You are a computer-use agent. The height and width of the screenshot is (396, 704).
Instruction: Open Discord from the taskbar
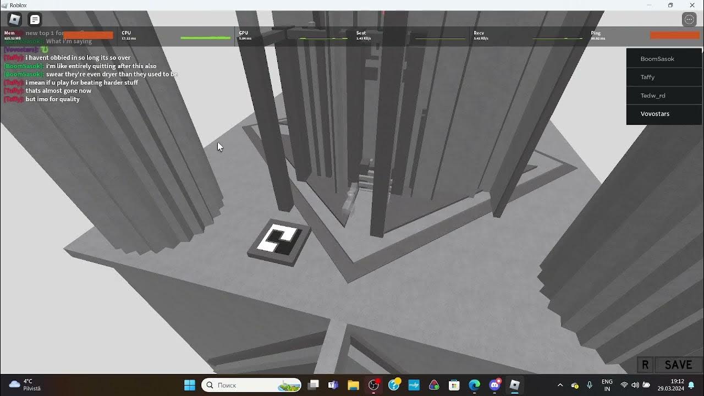(x=494, y=385)
